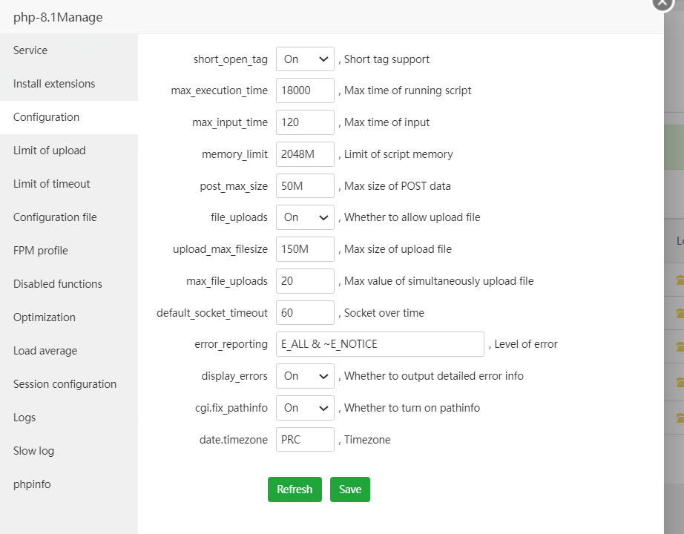Focus the memory_limit text box
The image size is (684, 534).
[x=305, y=154]
